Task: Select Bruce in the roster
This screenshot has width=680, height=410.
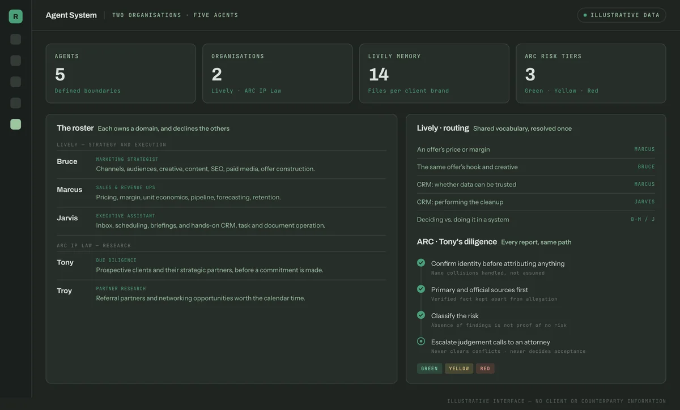Action: [67, 161]
